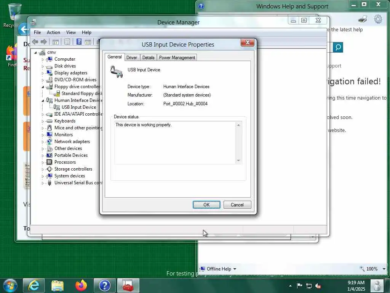390x293 pixels.
Task: Switch to the Details tab
Action: coord(149,58)
